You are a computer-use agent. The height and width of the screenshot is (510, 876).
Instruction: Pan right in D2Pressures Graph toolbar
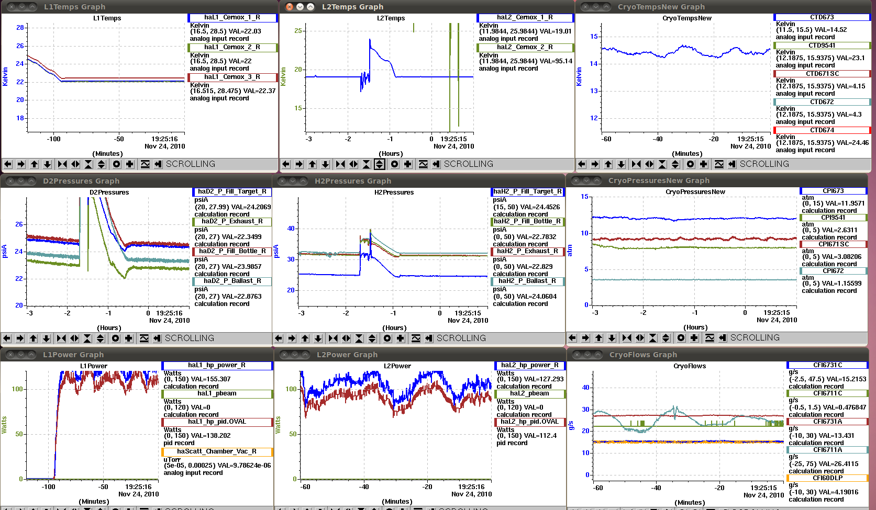pyautogui.click(x=20, y=338)
